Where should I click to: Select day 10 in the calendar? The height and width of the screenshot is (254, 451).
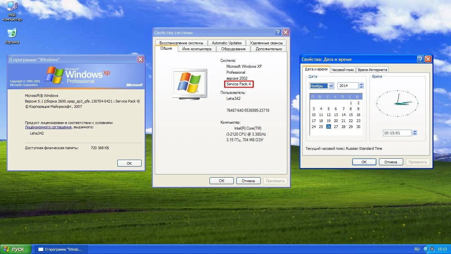click(x=314, y=115)
